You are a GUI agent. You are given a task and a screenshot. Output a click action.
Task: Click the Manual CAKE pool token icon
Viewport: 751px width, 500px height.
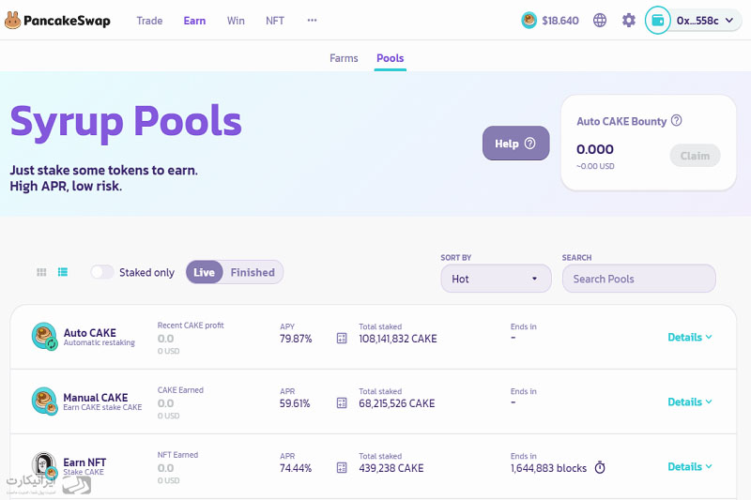tap(44, 401)
